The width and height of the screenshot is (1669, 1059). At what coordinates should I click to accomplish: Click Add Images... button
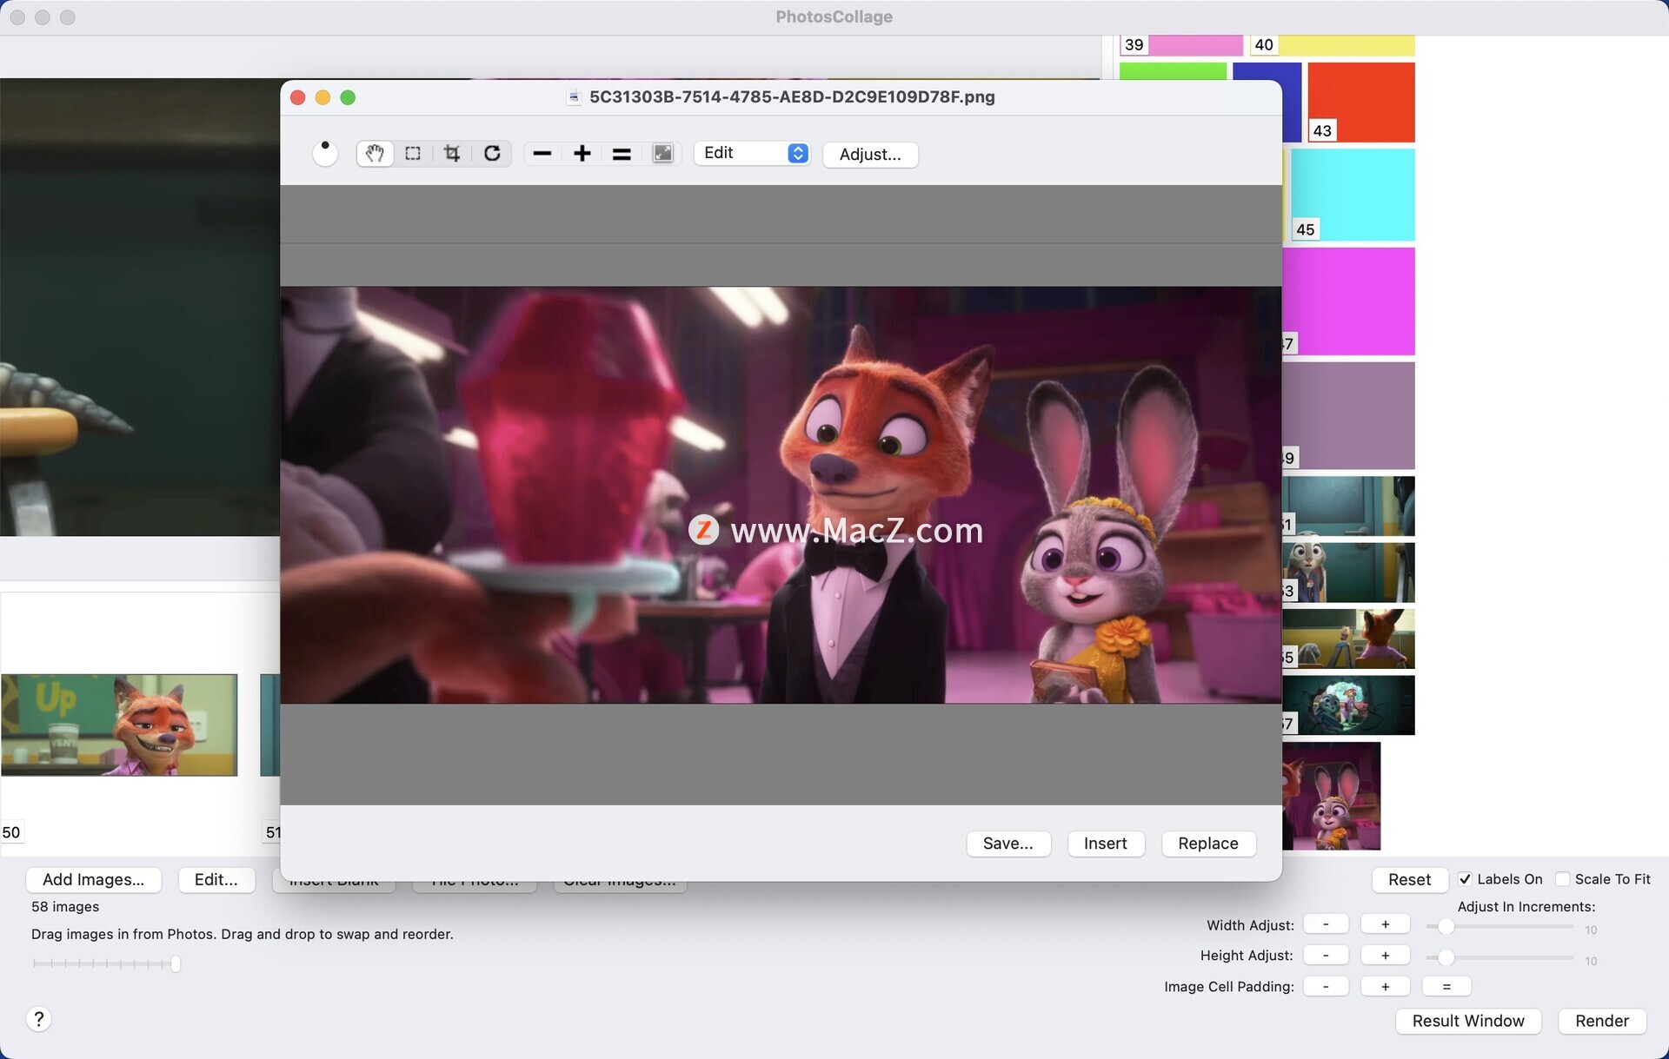pyautogui.click(x=94, y=879)
